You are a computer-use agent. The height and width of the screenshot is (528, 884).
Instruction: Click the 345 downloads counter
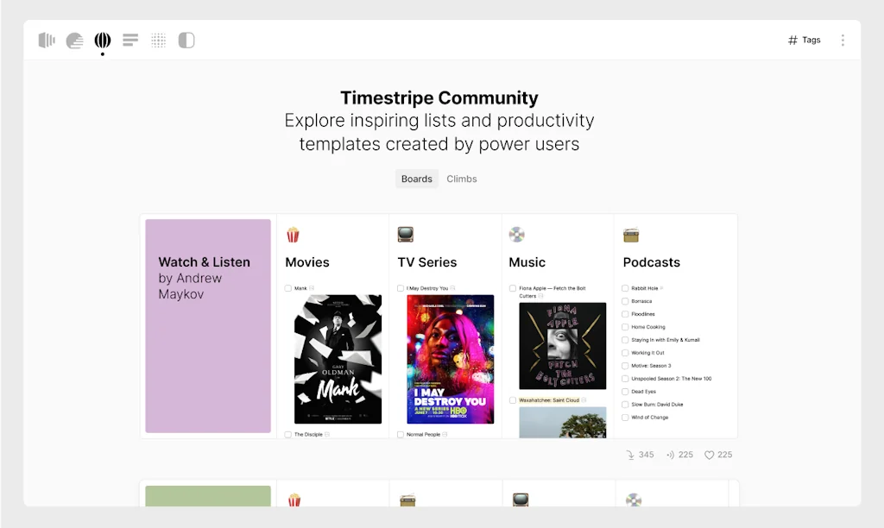click(639, 455)
